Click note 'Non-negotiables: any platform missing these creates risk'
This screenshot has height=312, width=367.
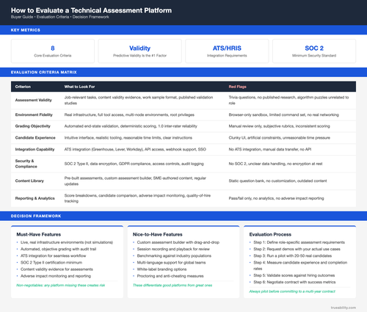(x=61, y=286)
